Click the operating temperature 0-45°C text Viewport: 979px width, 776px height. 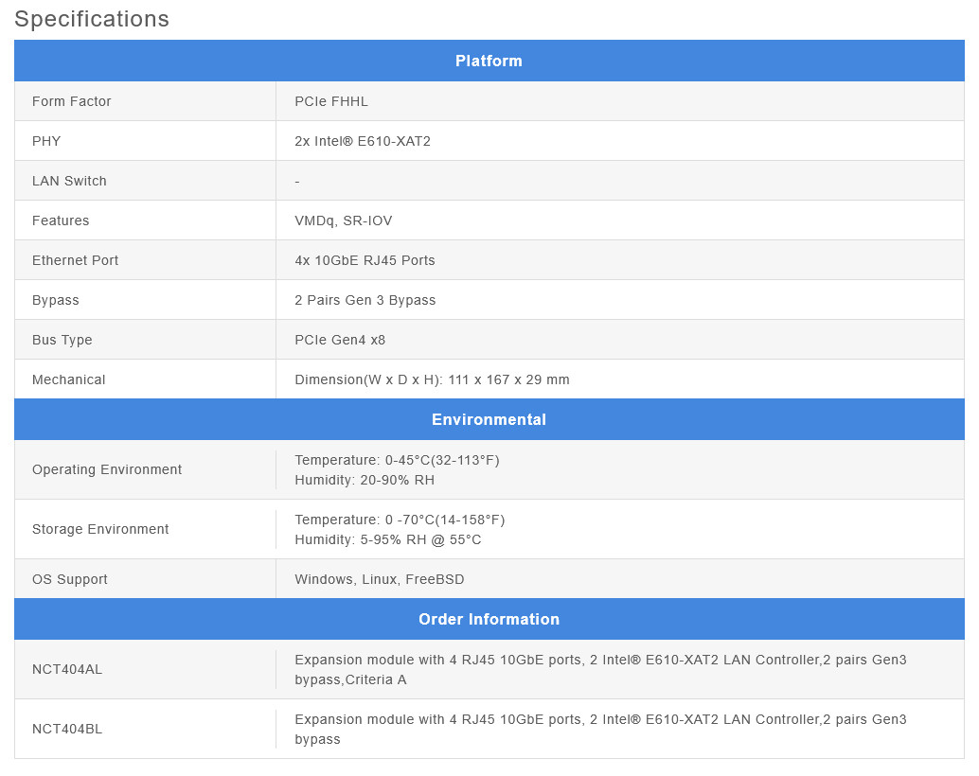point(397,460)
